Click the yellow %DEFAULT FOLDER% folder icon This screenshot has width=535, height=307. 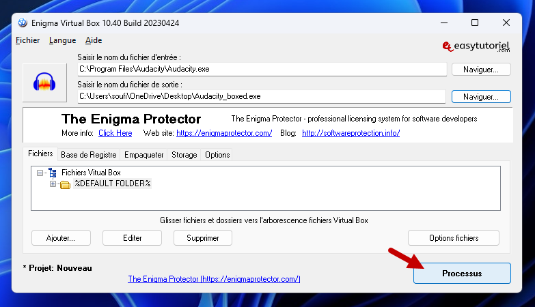point(65,184)
